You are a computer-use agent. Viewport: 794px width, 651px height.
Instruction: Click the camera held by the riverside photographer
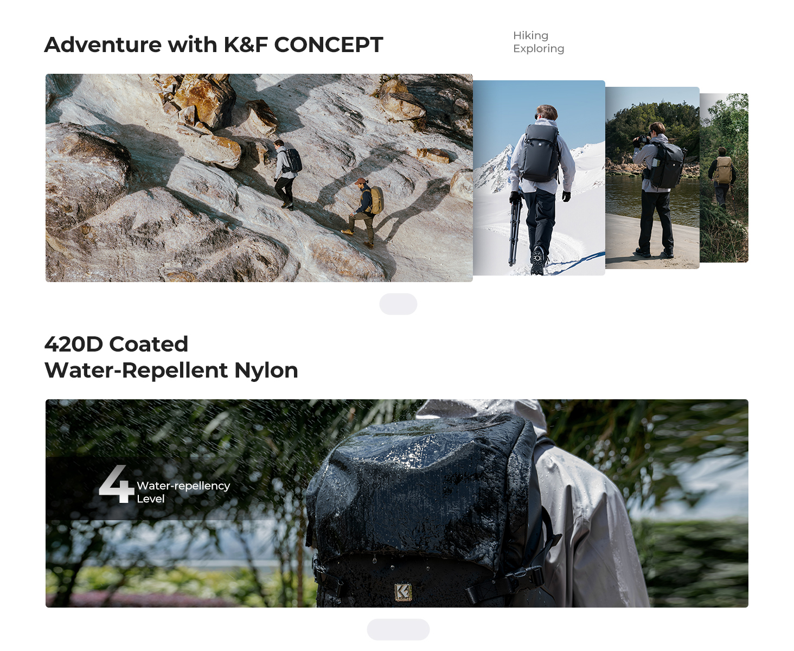(641, 139)
